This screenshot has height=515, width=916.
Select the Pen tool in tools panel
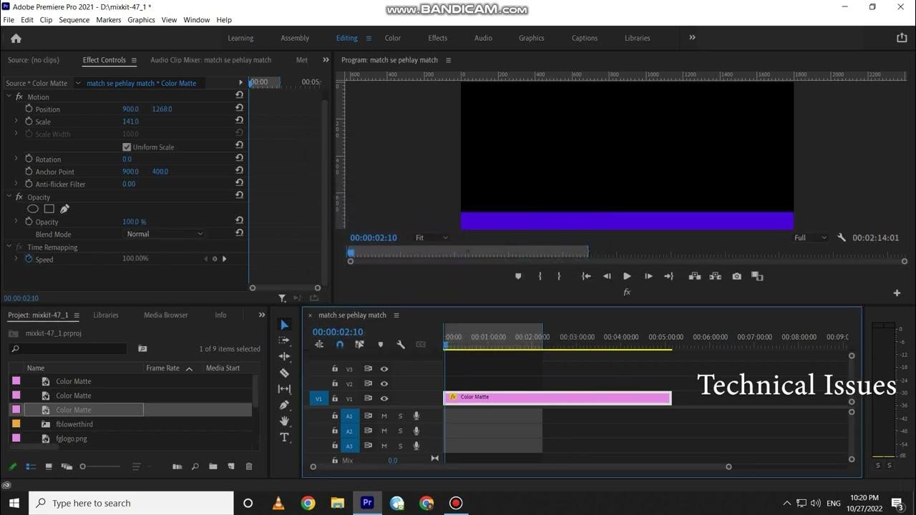point(284,405)
